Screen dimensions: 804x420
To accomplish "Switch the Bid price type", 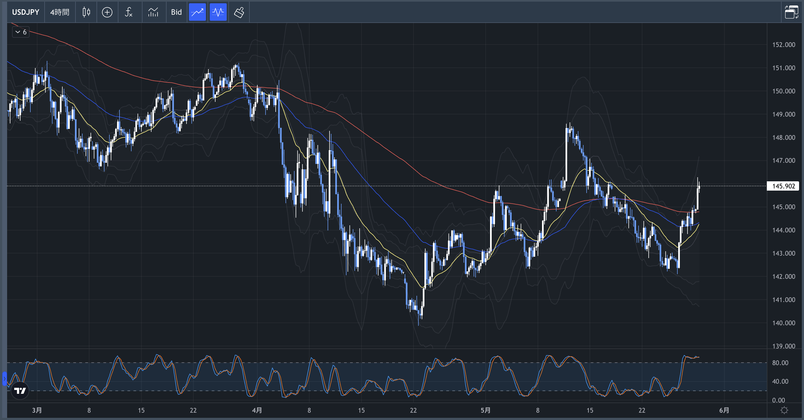I will (x=176, y=12).
